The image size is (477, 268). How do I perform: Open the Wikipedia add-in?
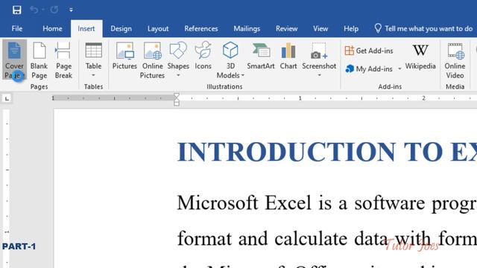tap(420, 57)
